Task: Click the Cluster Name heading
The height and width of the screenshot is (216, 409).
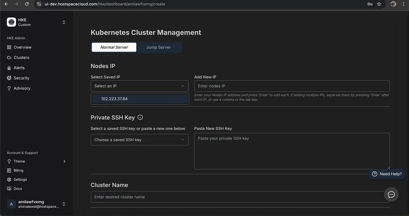Action: tap(109, 185)
